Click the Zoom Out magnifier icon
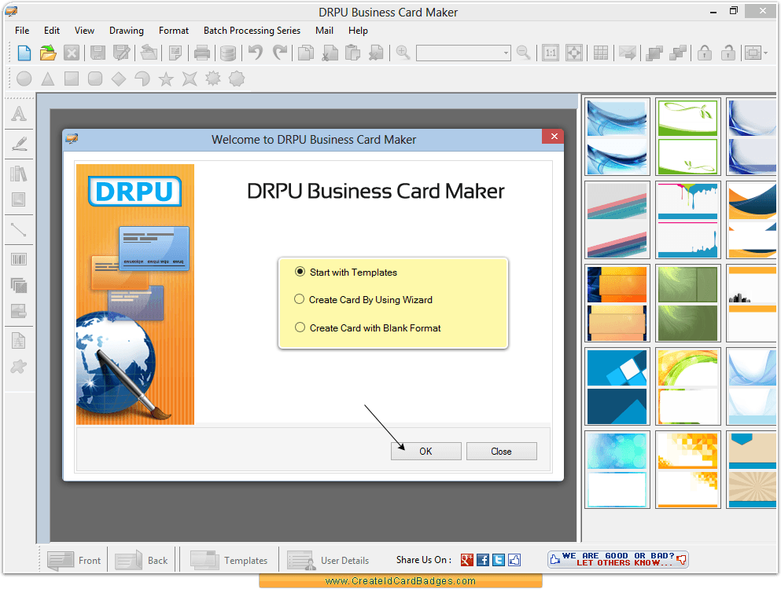 (x=524, y=53)
